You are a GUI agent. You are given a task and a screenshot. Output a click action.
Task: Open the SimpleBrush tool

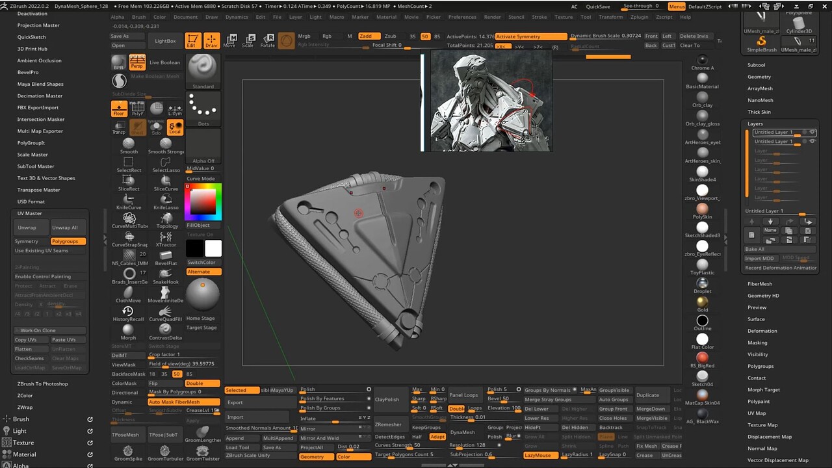(761, 44)
